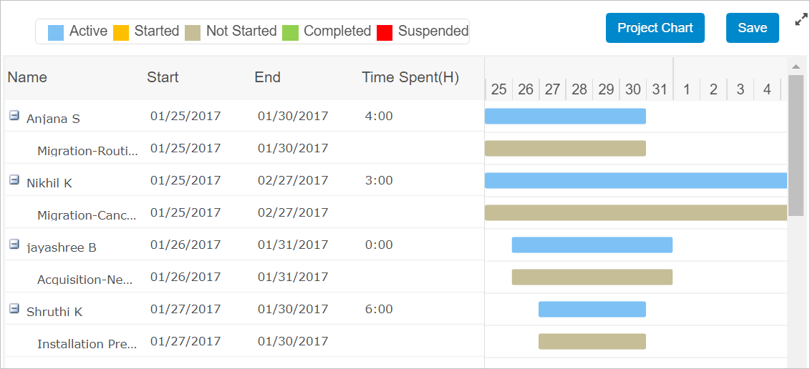The image size is (810, 369).
Task: Collapse the Shruthi K group
Action: click(x=14, y=309)
